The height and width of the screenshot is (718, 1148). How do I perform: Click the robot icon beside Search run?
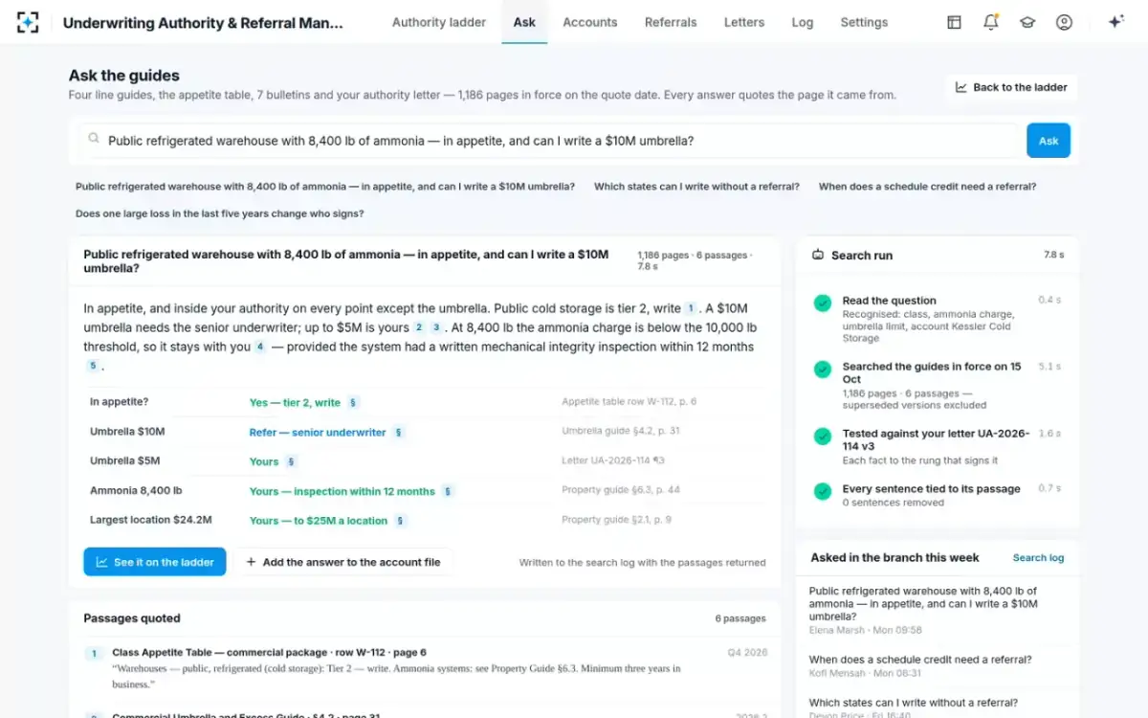[x=818, y=256]
